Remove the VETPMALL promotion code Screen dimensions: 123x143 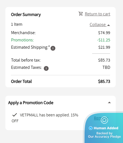[x=101, y=118]
